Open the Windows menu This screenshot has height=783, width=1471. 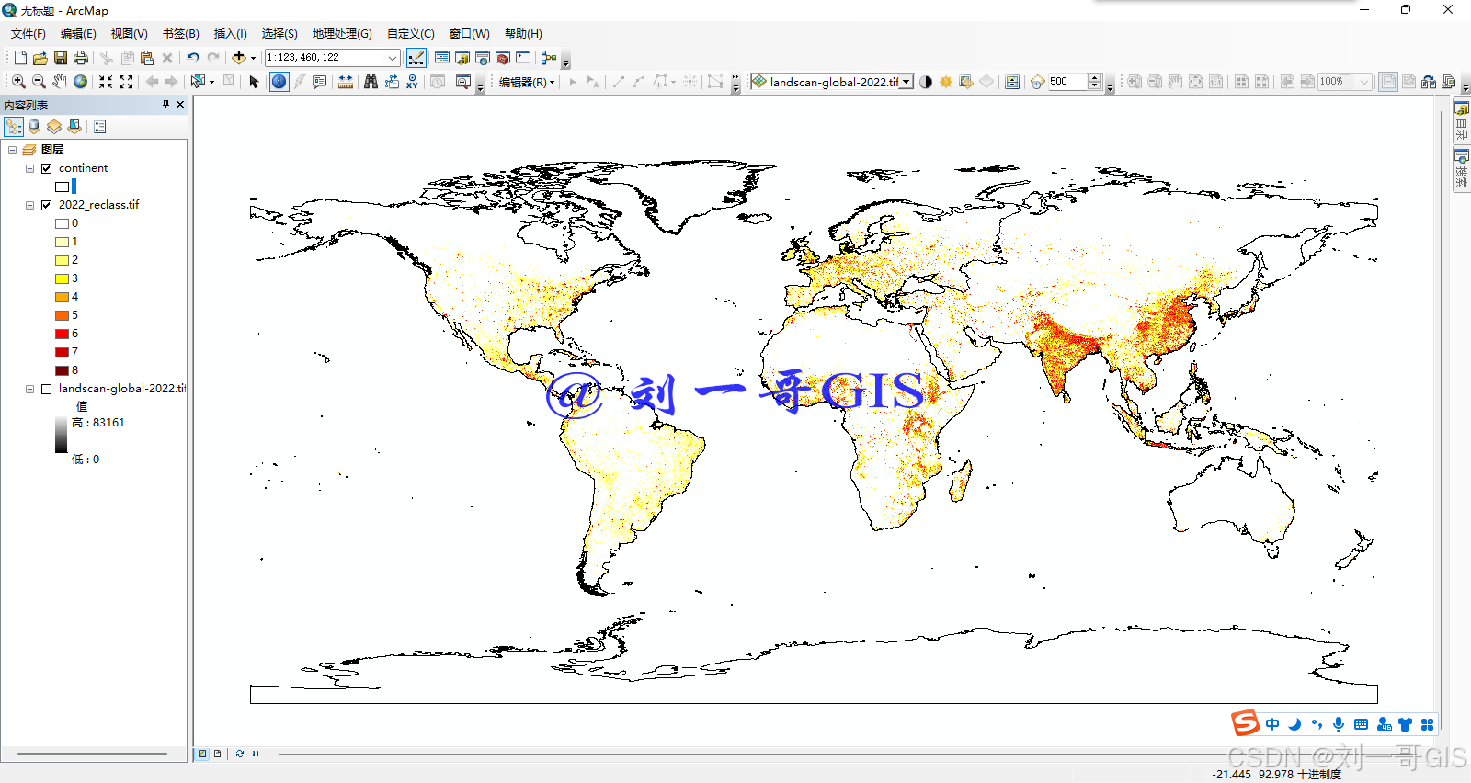pos(470,34)
